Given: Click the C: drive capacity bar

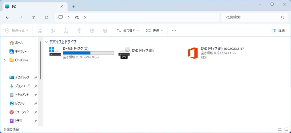Looking at the screenshot, I should [x=88, y=53].
